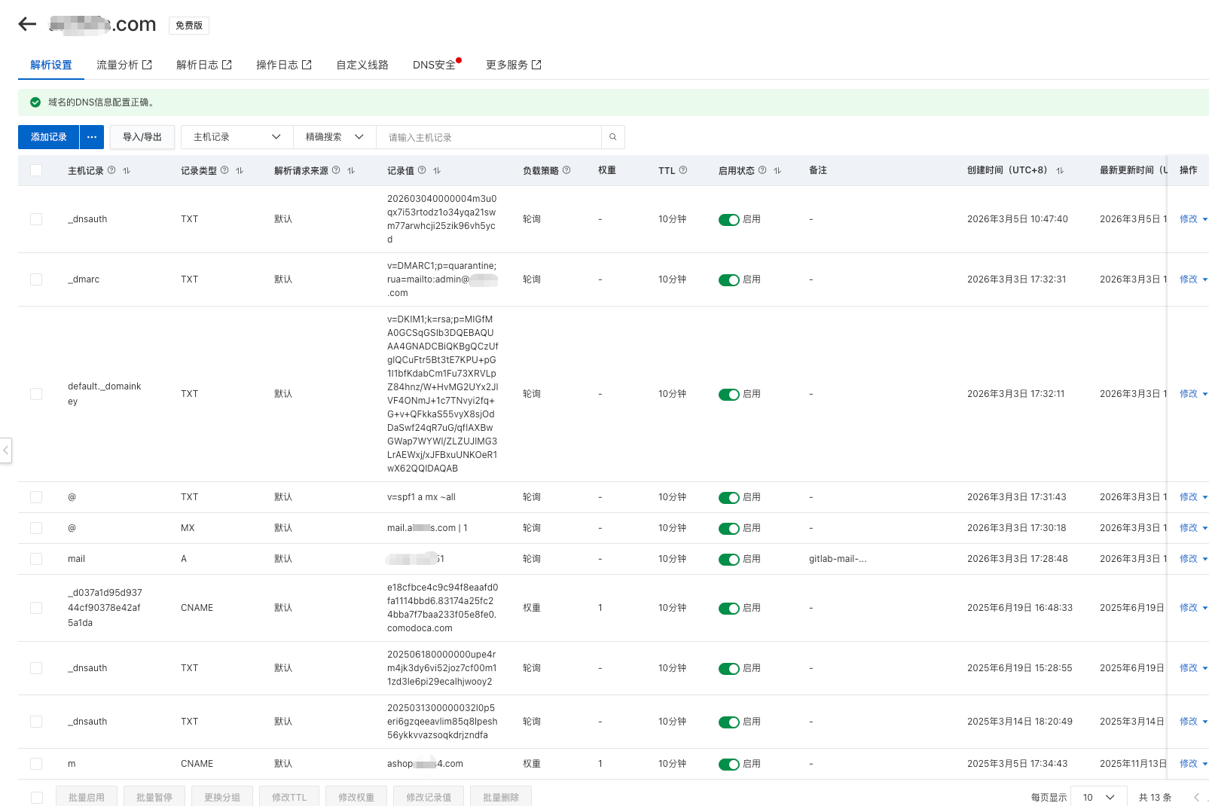The image size is (1209, 806).
Task: Disable the _dmarc TXT record toggle
Action: (728, 280)
